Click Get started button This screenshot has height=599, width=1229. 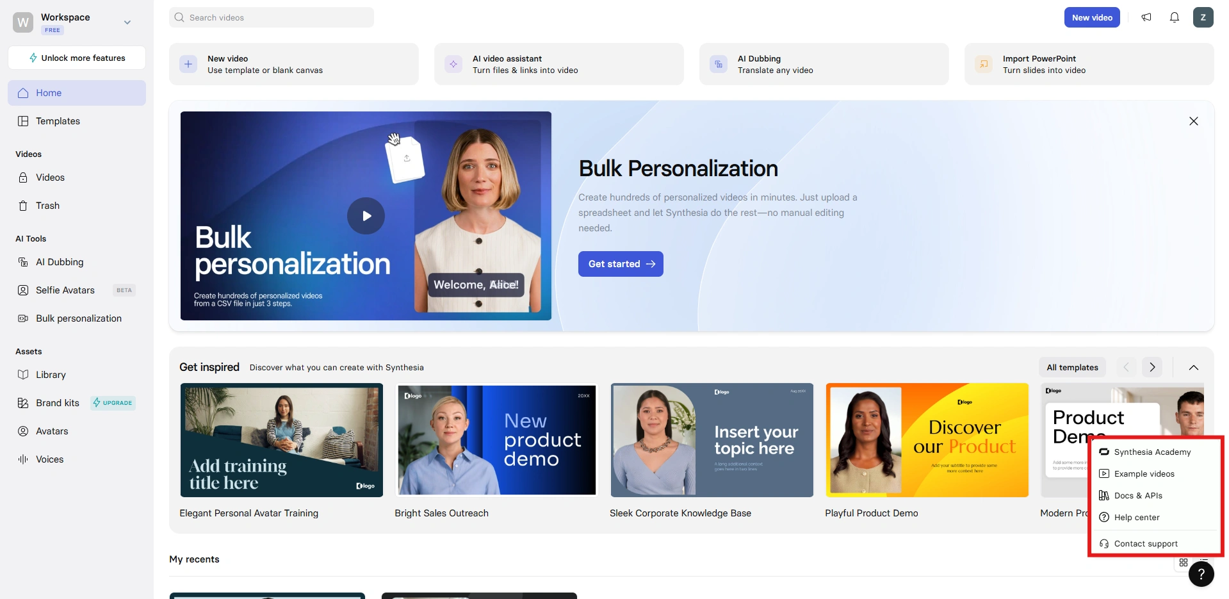point(621,264)
